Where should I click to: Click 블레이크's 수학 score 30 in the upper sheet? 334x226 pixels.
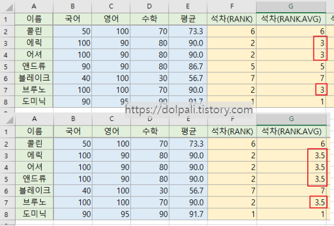click(x=149, y=78)
